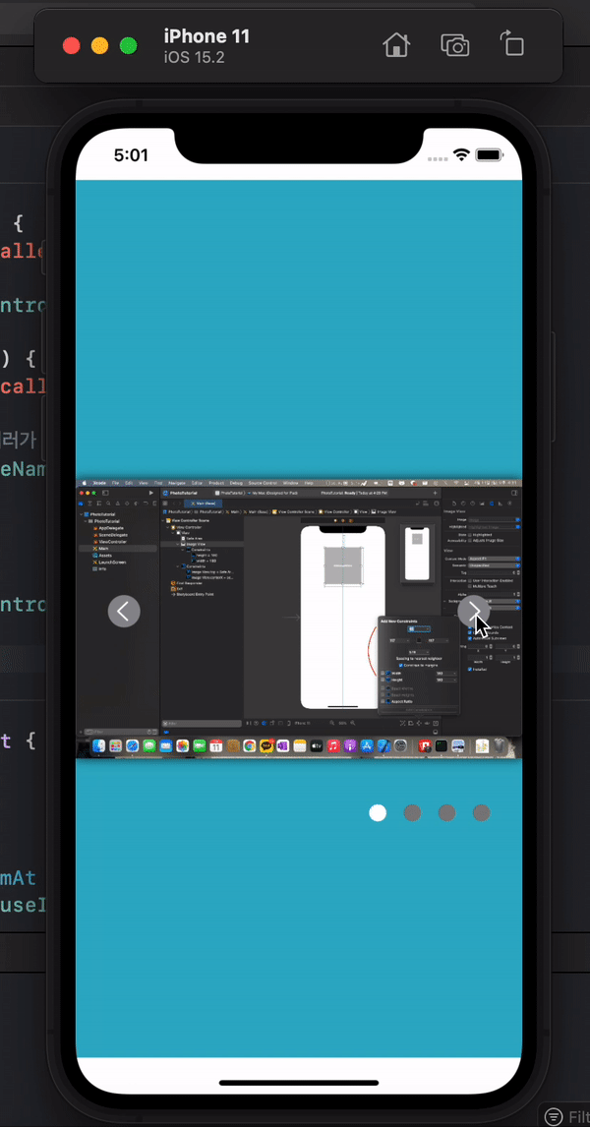Tap the 5:01 time in status bar
The width and height of the screenshot is (590, 1127).
131,155
